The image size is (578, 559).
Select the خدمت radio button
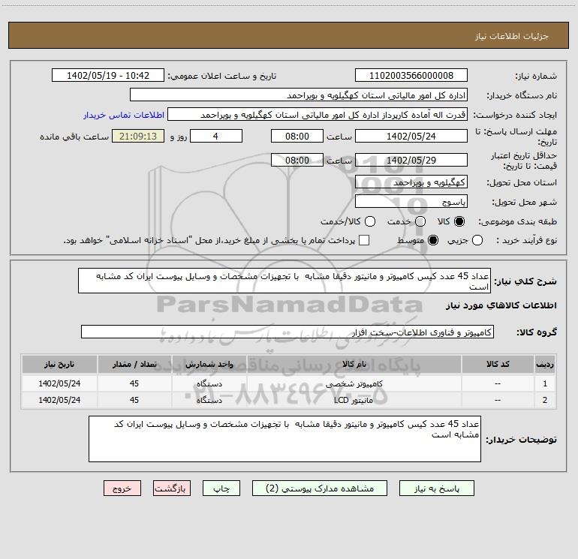(420, 221)
